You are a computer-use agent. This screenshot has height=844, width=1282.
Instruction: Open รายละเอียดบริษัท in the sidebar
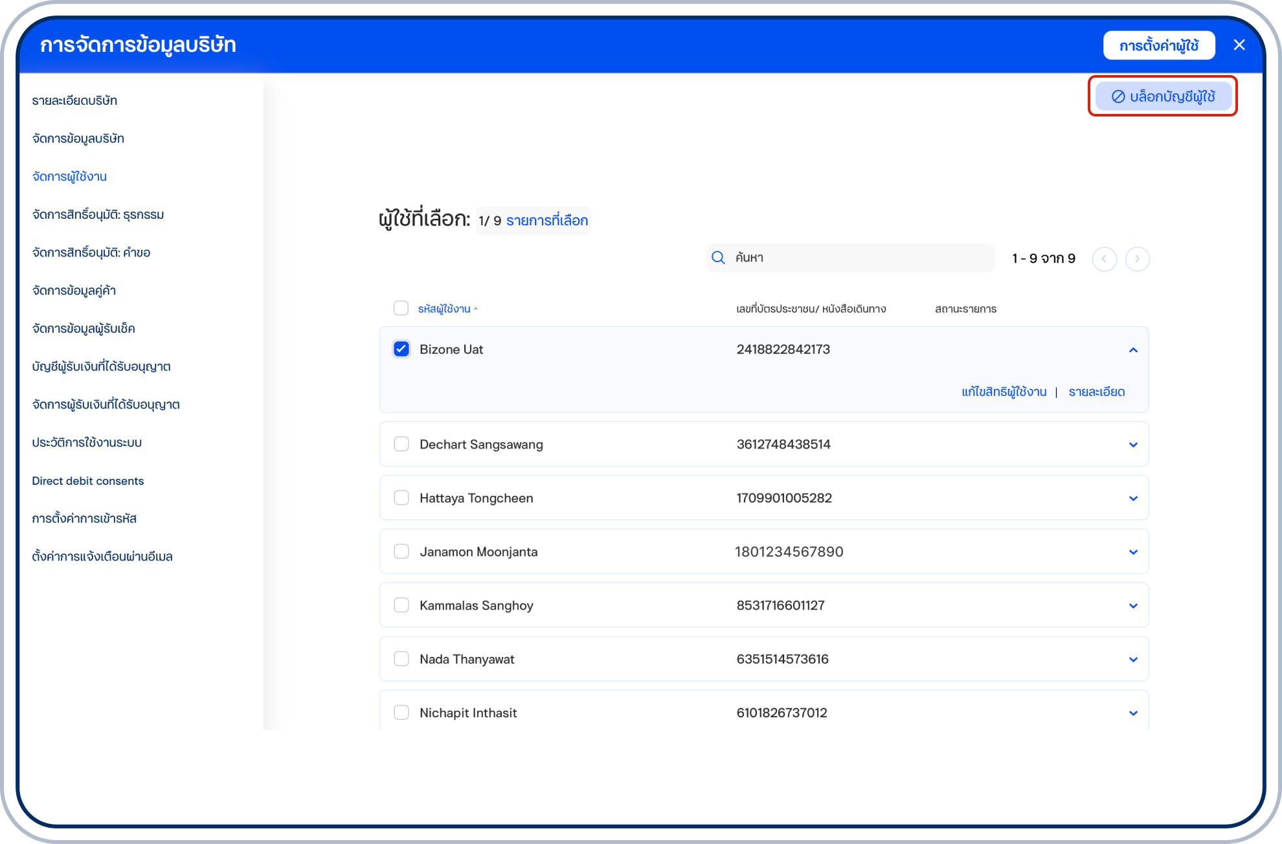pyautogui.click(x=74, y=100)
